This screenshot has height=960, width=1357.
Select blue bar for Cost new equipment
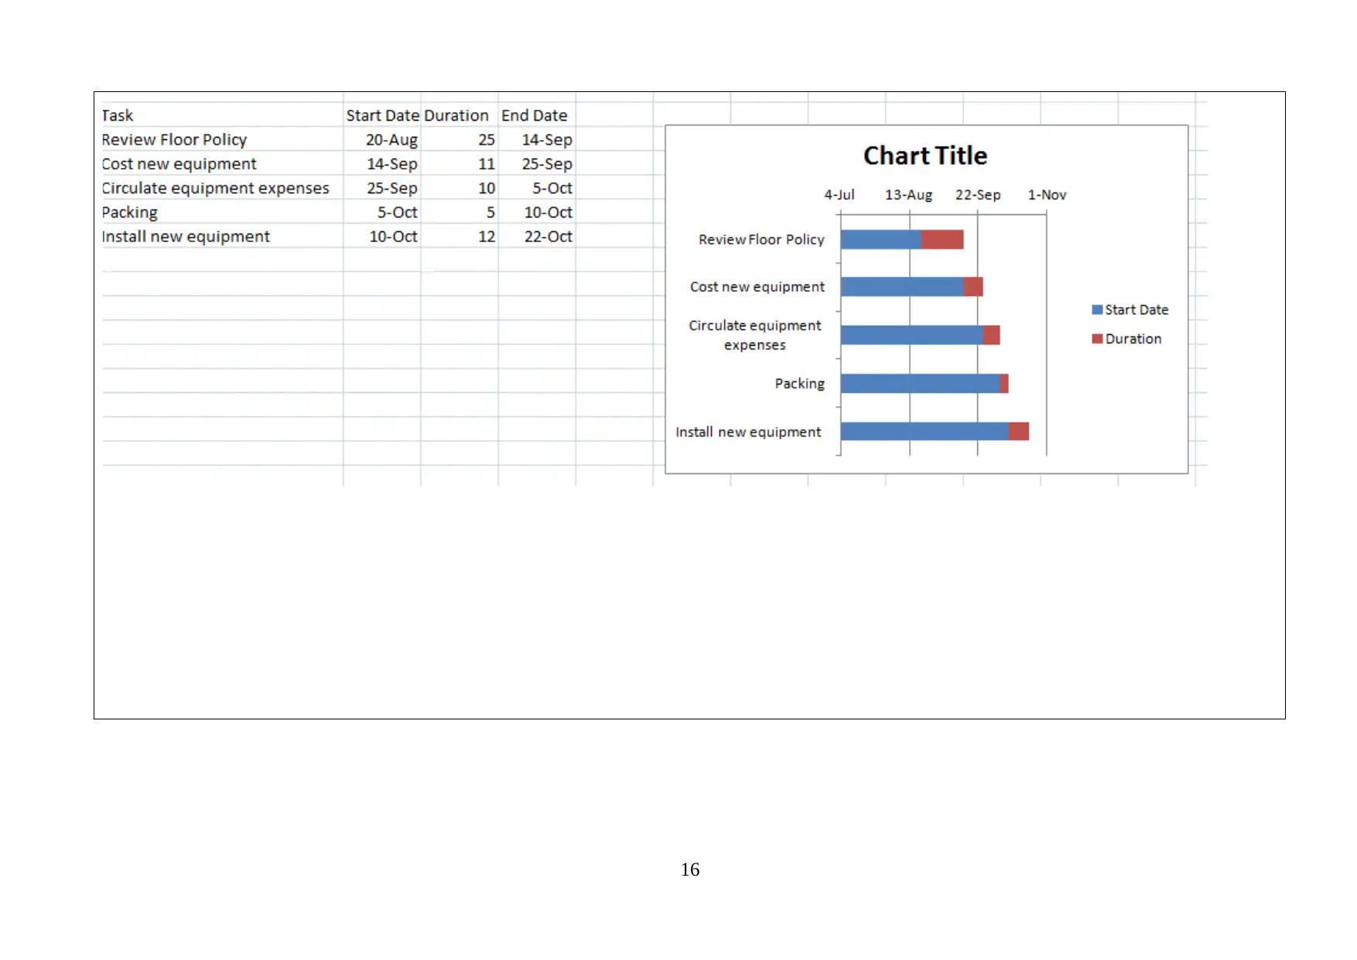tap(902, 286)
